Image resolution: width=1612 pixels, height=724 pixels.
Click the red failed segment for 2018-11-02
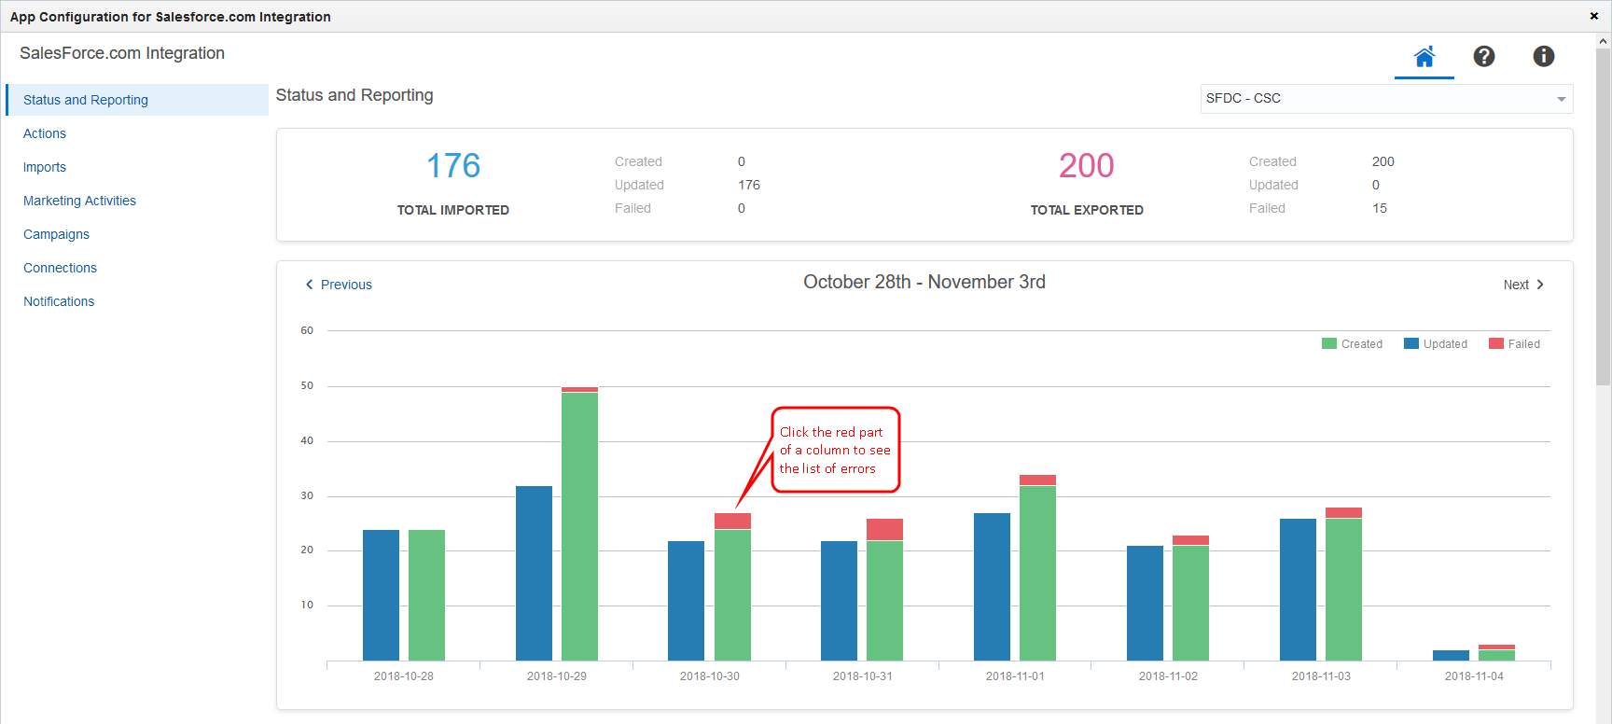click(1190, 540)
